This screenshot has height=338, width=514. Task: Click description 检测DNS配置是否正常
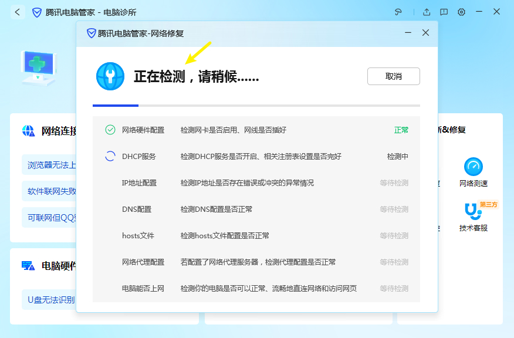[x=217, y=209]
